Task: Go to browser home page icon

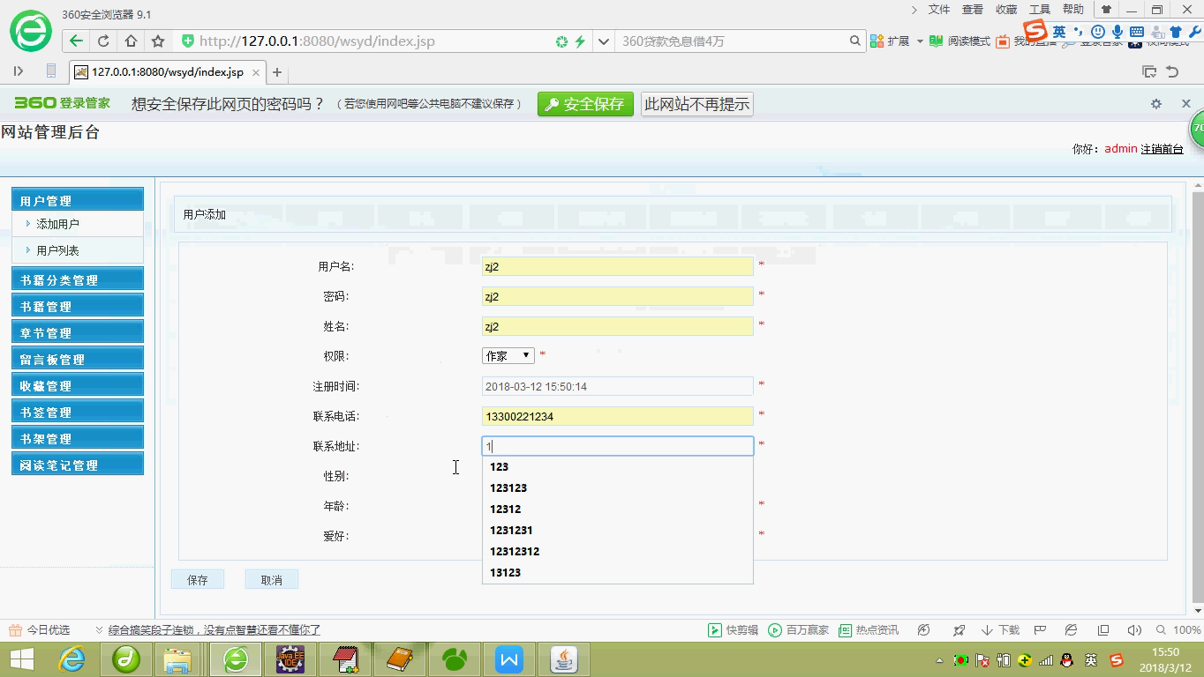Action: click(131, 41)
